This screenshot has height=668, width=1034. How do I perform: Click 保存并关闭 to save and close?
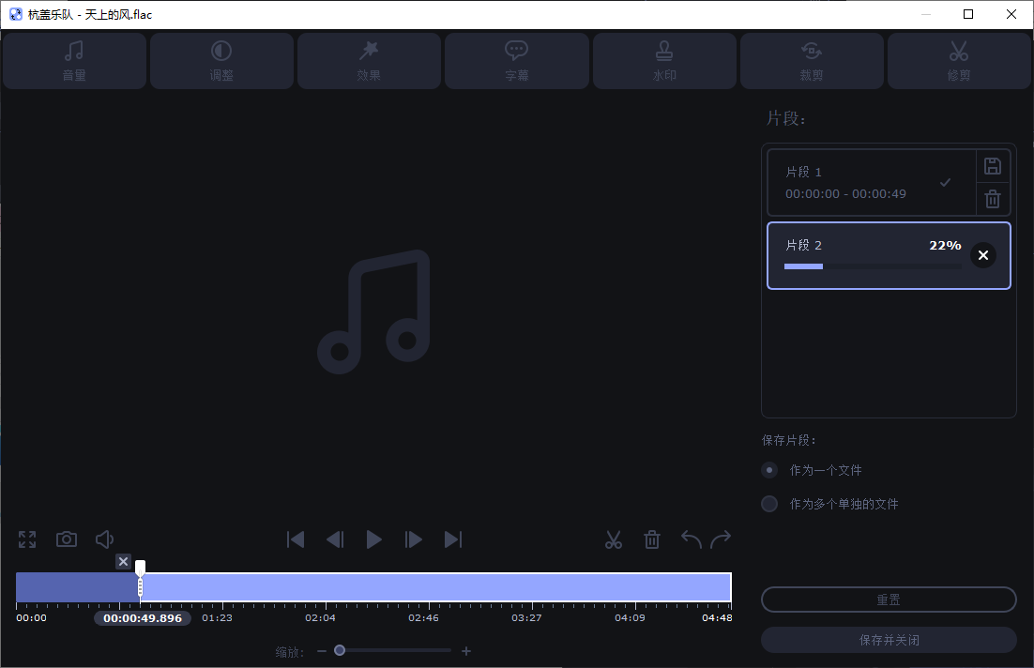888,639
